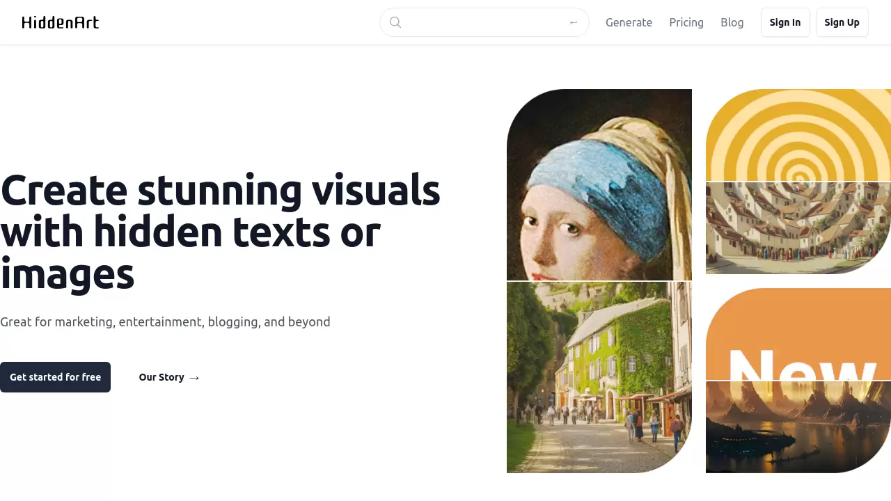
Task: Click the 'Create stunning visuals' headline
Action: [x=221, y=232]
